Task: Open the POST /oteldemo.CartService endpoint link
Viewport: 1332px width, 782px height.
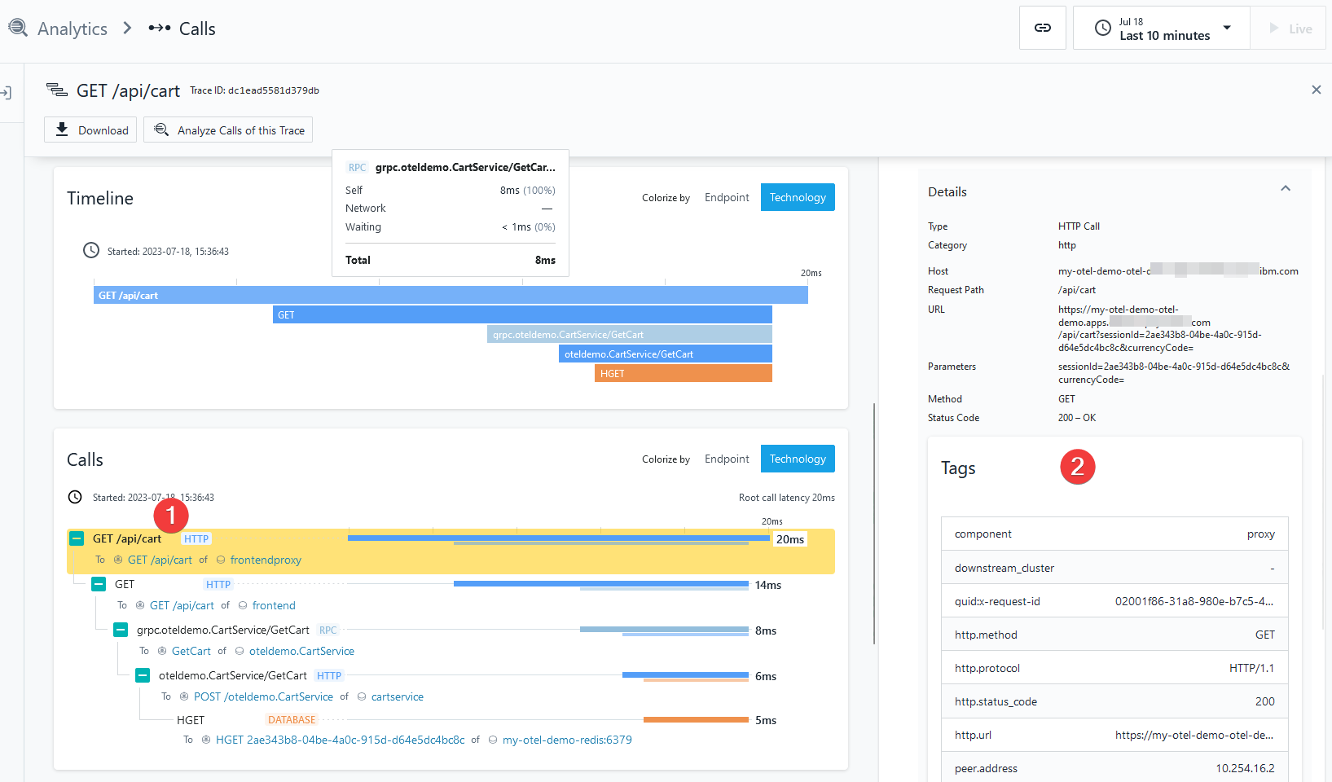Action: coord(263,696)
